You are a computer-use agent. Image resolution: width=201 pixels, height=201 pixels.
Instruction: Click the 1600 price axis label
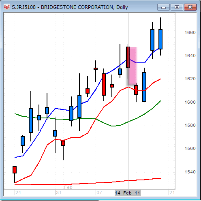[x=190, y=102]
